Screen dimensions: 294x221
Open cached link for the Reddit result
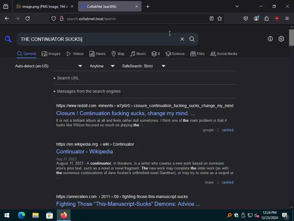click(228, 130)
